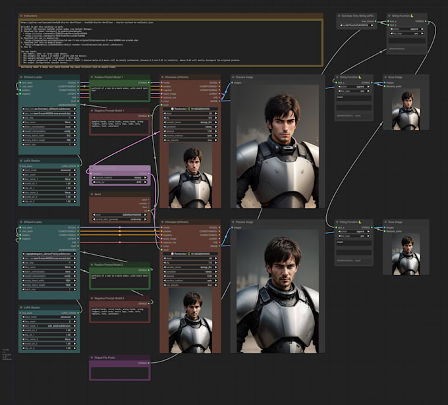Collapse the Instructions note via its title dot
The width and height of the screenshot is (448, 405).
pyautogui.click(x=21, y=16)
